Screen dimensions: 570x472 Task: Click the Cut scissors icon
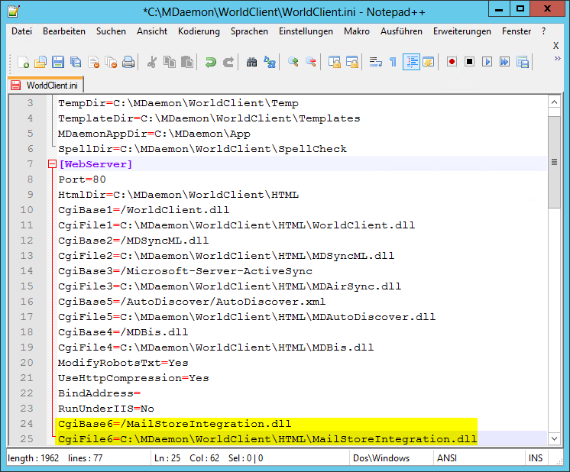[x=151, y=62]
